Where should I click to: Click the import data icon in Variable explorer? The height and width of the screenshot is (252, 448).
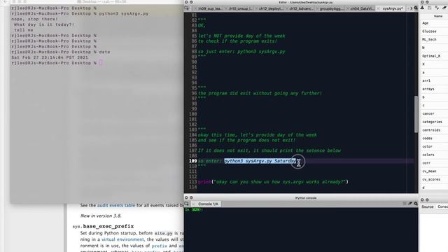[423, 8]
